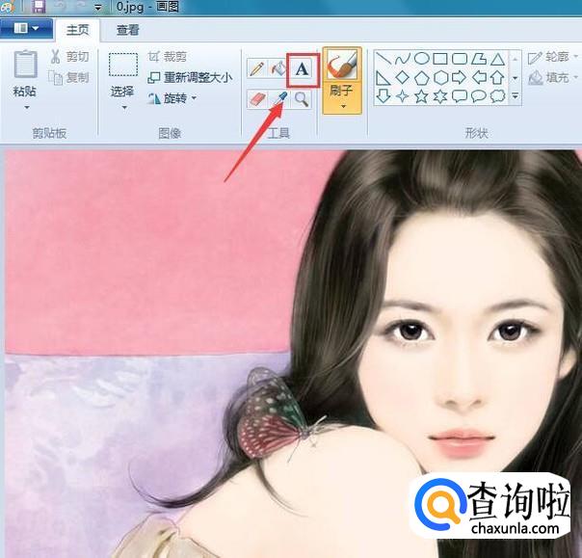Pick the Diamond shape

403,78
